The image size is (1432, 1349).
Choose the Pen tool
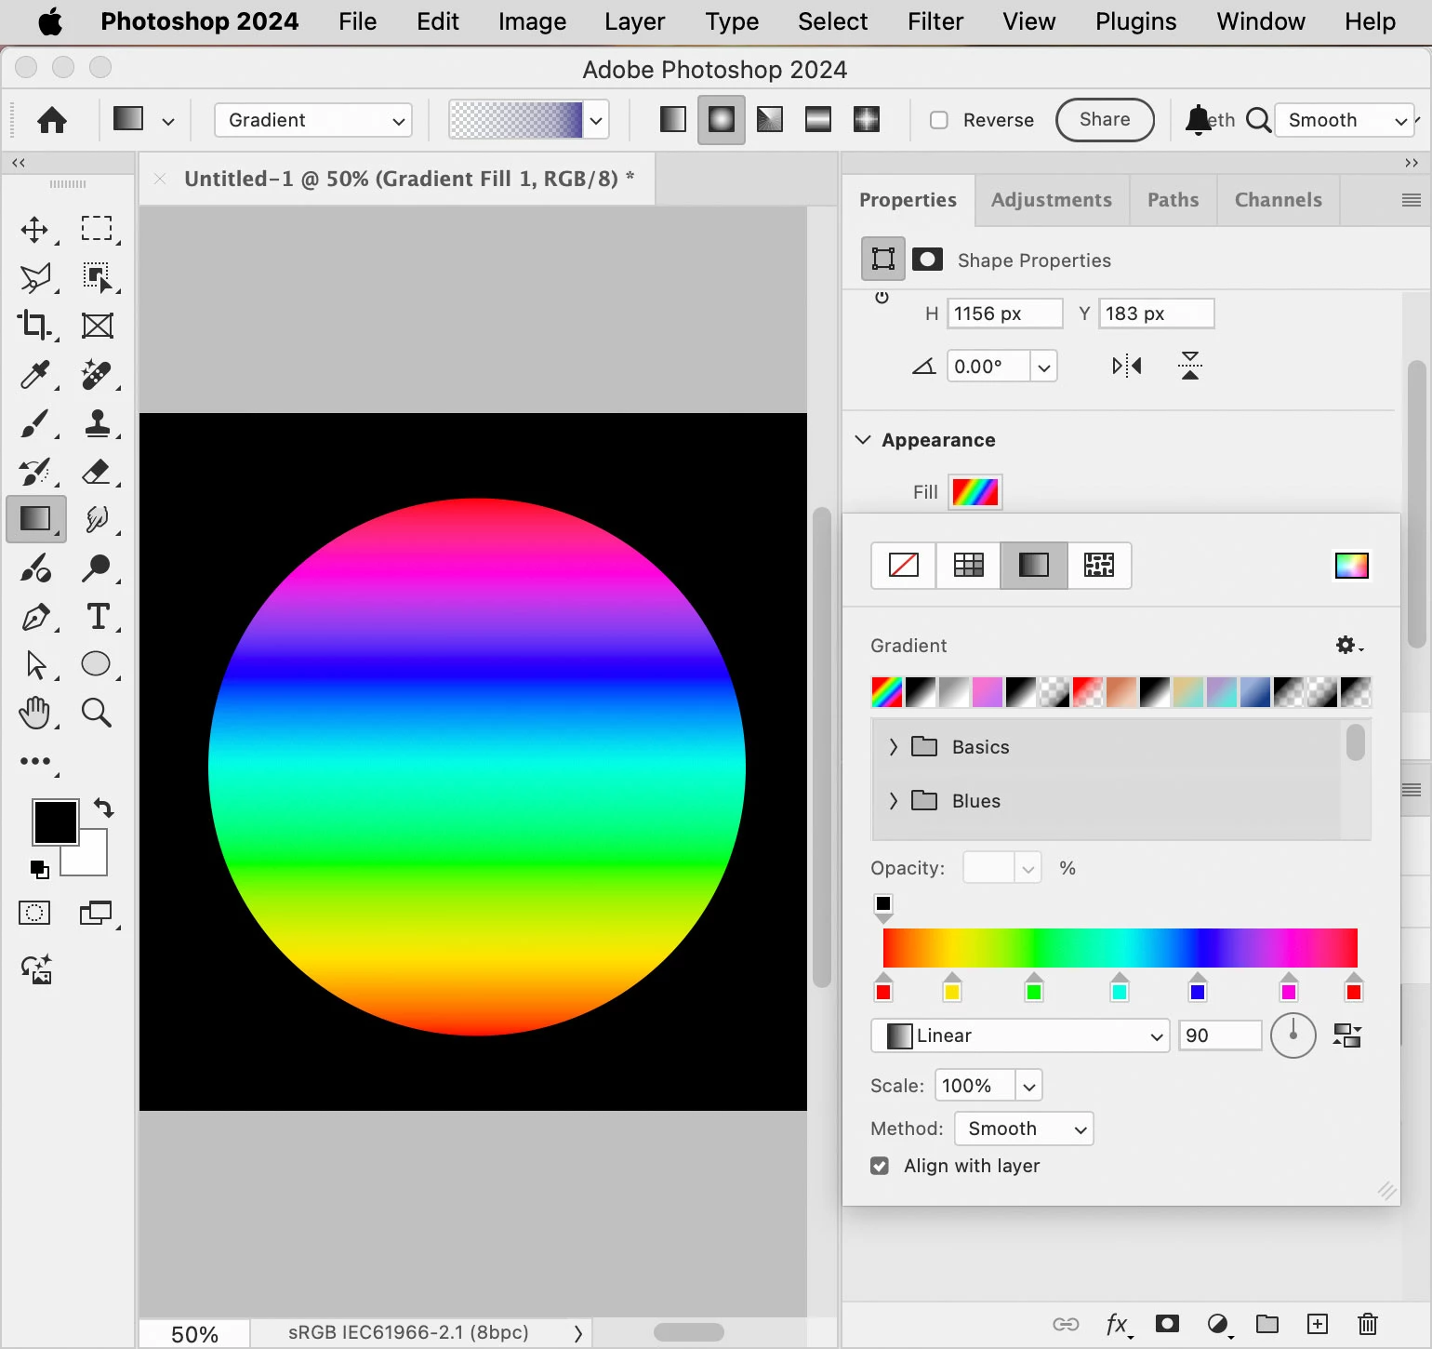[x=35, y=617]
